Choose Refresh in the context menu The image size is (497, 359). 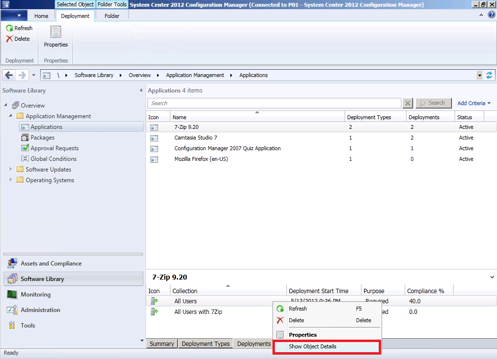[x=327, y=309]
